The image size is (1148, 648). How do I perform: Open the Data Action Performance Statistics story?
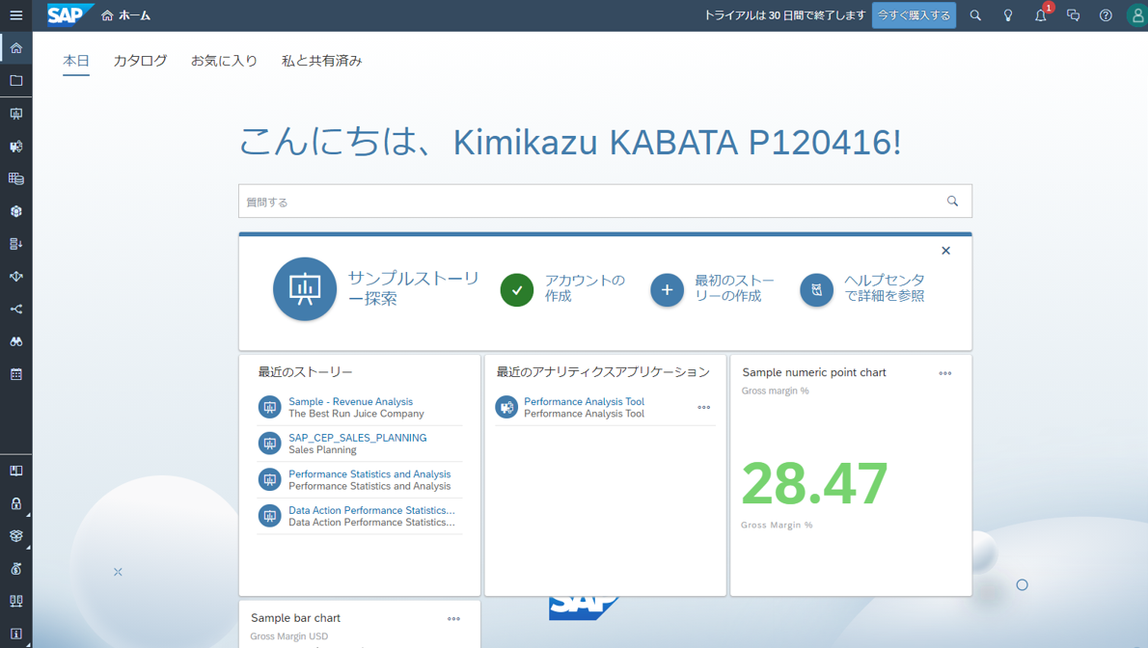coord(372,509)
